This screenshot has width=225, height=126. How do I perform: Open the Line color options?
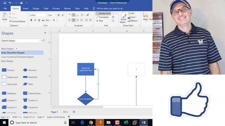[x=132, y=17]
